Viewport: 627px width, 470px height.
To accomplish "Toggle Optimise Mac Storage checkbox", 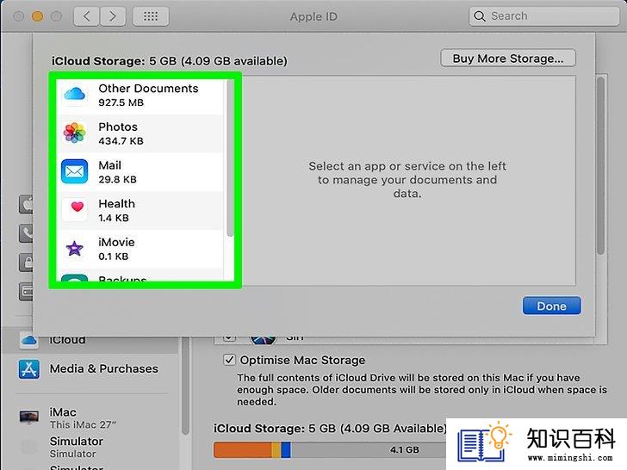I will (x=229, y=360).
